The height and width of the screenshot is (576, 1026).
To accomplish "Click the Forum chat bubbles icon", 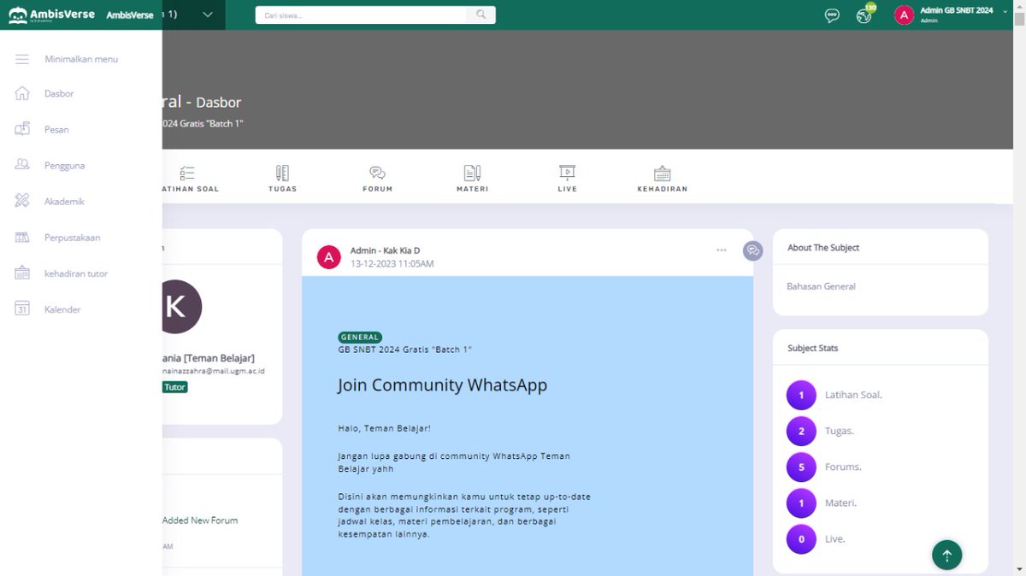I will click(x=377, y=173).
